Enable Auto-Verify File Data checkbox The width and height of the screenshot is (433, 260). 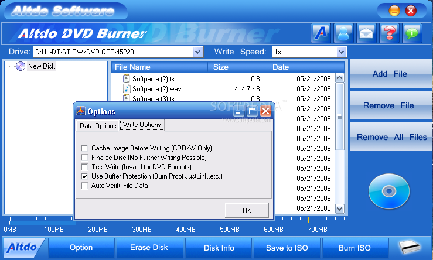[84, 186]
